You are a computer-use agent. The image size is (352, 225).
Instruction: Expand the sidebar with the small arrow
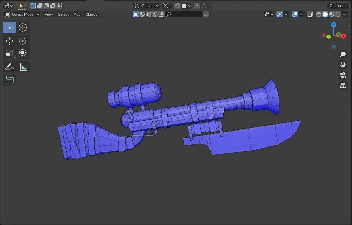point(350,26)
